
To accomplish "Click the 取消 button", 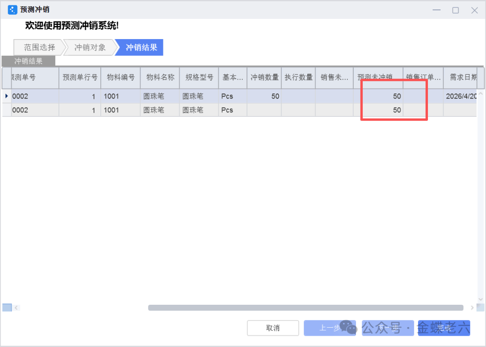I will 273,328.
